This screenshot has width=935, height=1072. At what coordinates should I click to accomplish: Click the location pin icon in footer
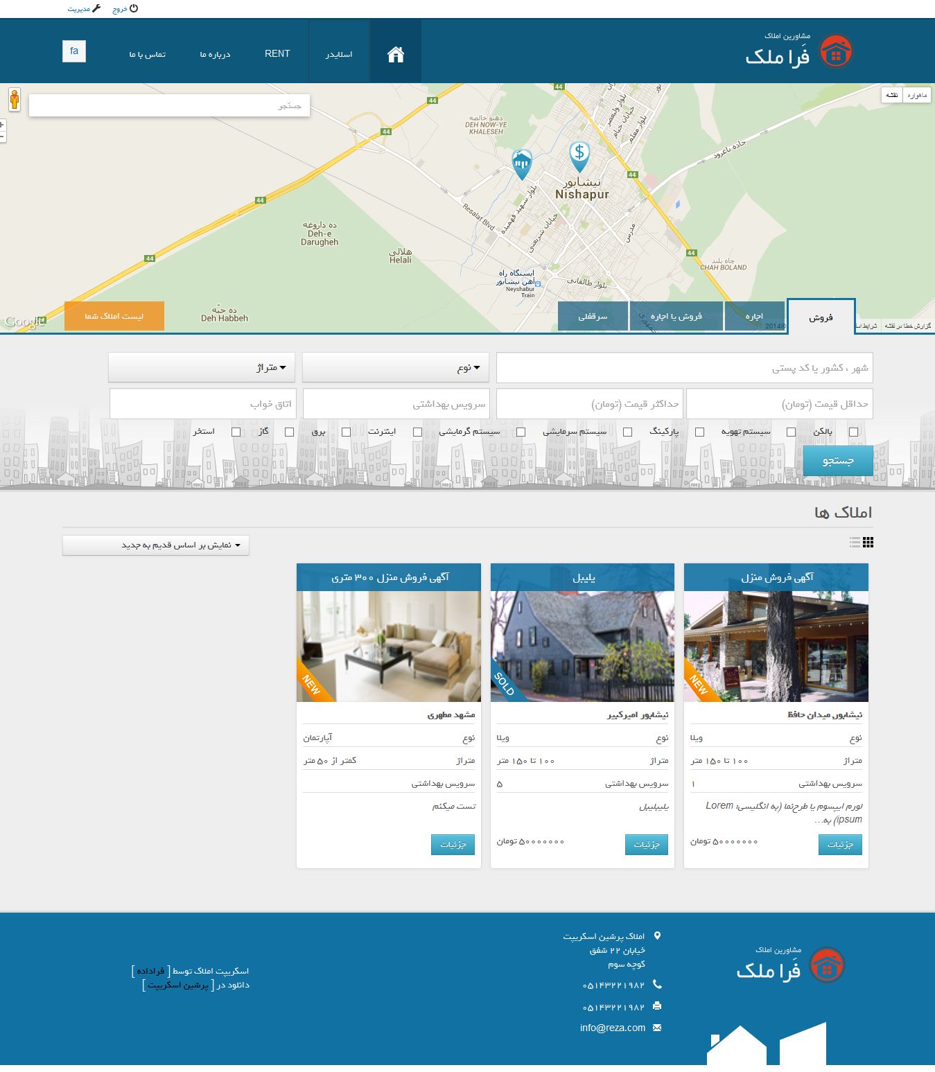coord(657,935)
